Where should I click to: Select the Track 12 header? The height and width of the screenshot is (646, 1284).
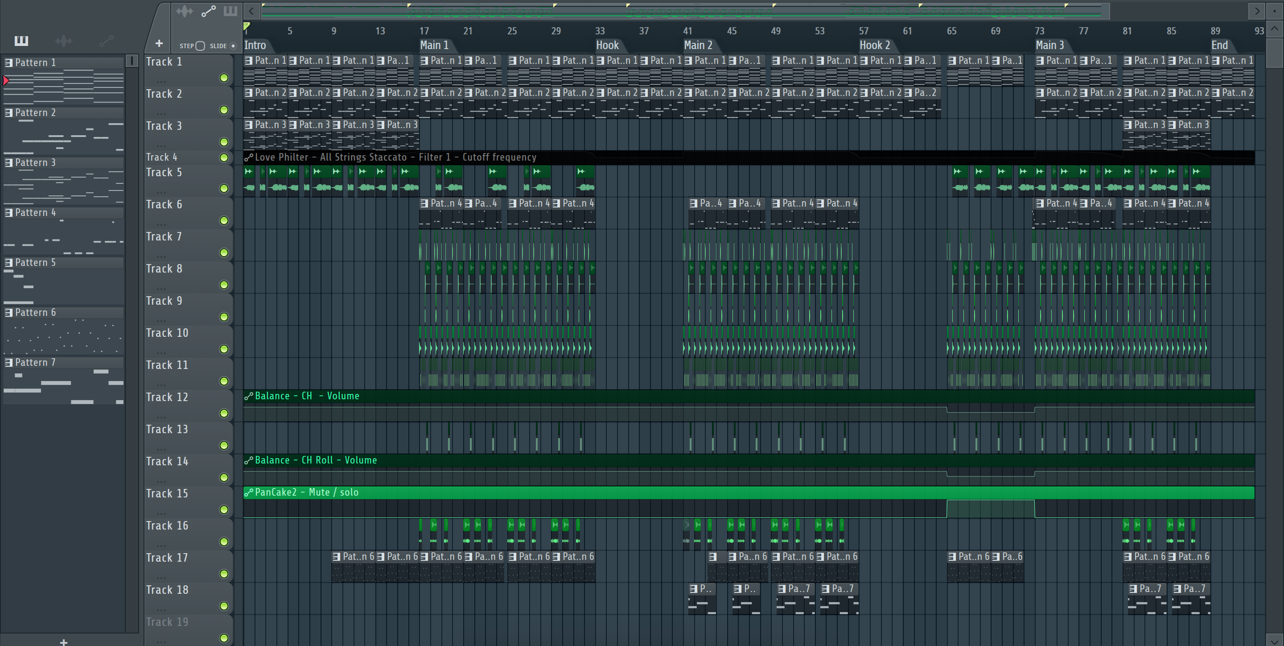coord(189,405)
